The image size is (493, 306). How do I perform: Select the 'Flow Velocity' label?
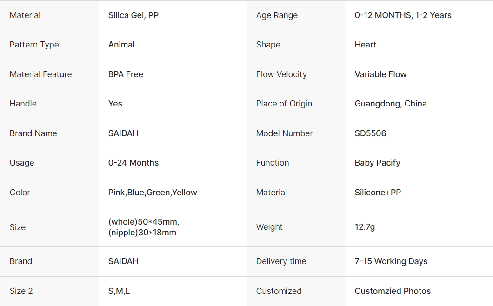point(281,74)
